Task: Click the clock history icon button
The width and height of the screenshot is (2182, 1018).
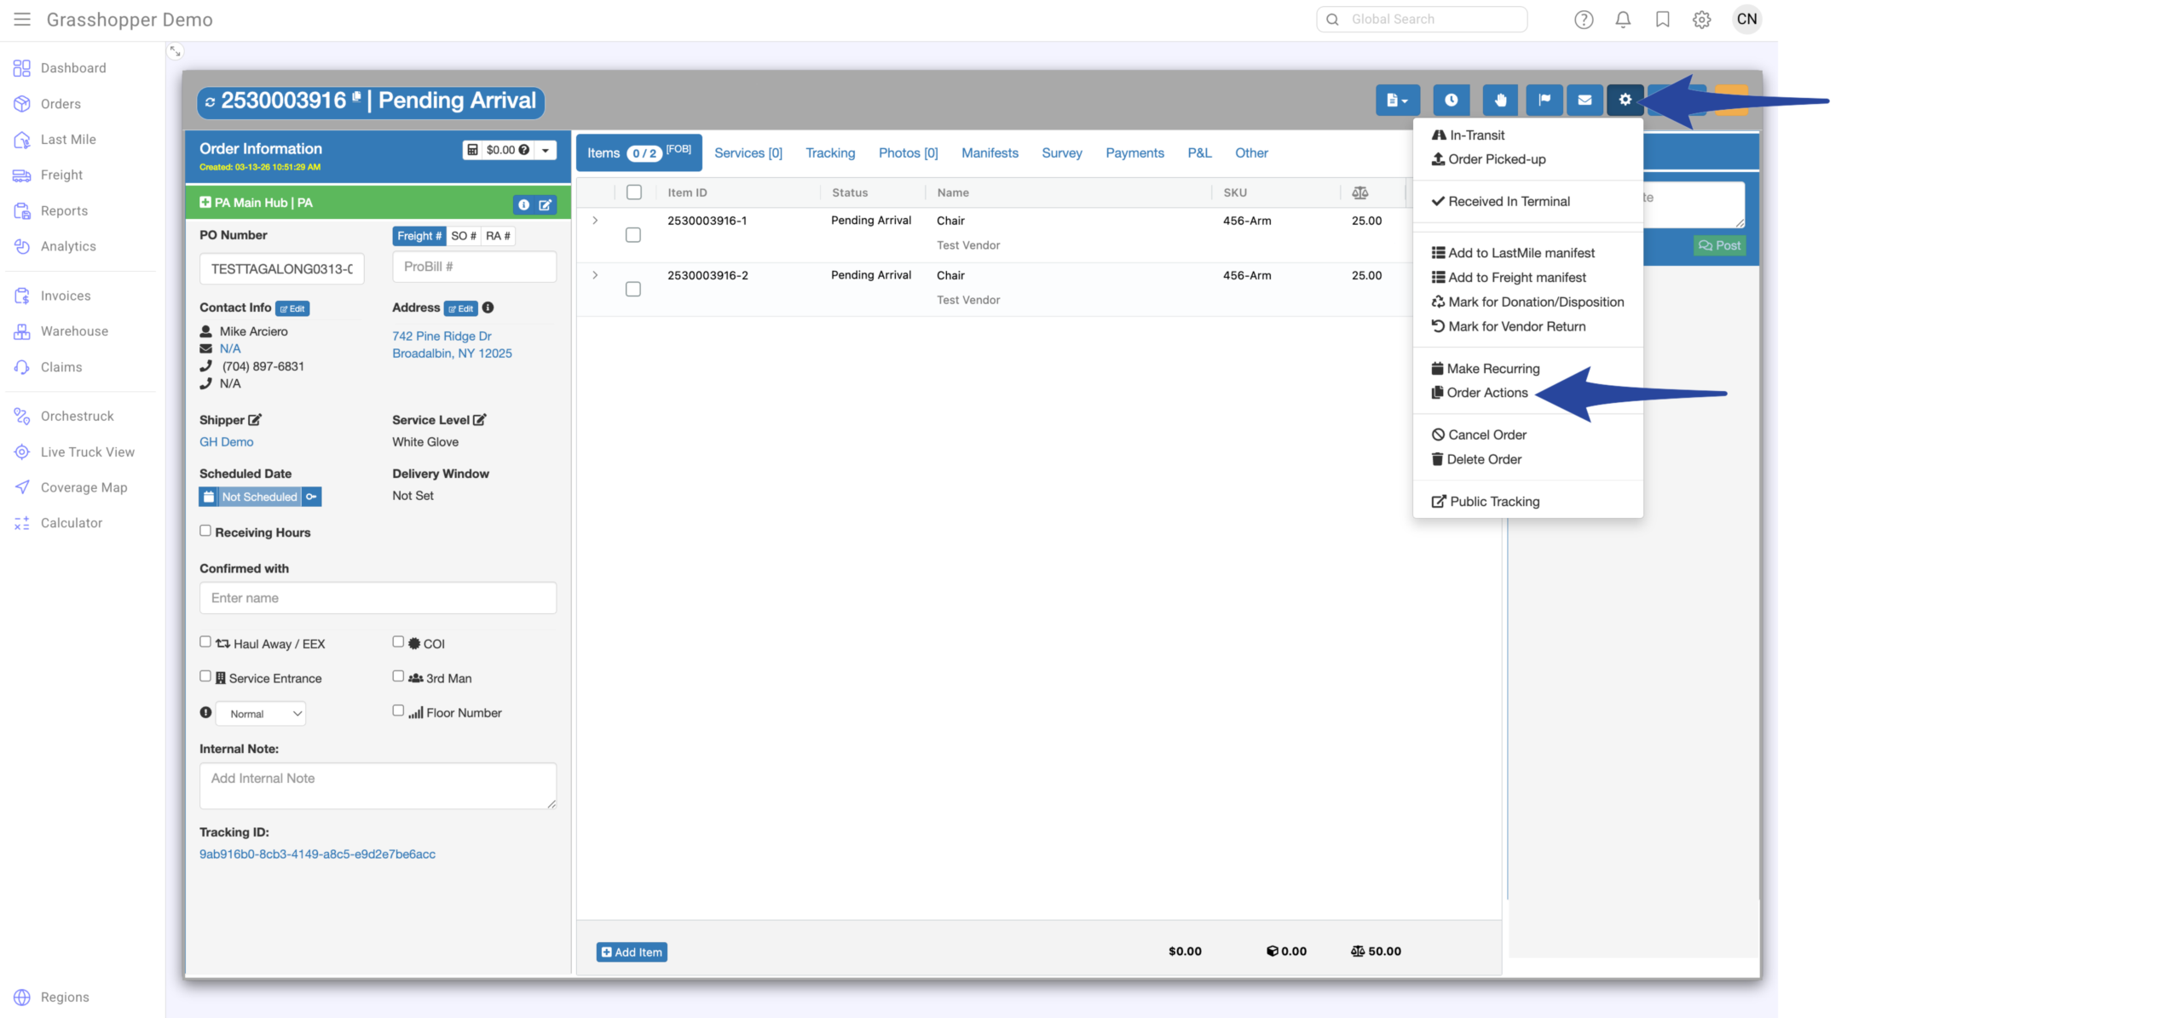Action: 1451,100
